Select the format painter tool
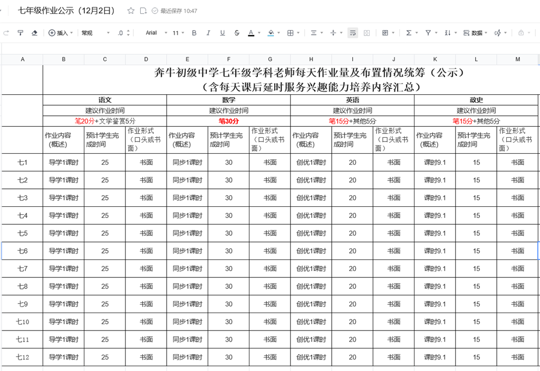540x371 pixels. click(21, 33)
